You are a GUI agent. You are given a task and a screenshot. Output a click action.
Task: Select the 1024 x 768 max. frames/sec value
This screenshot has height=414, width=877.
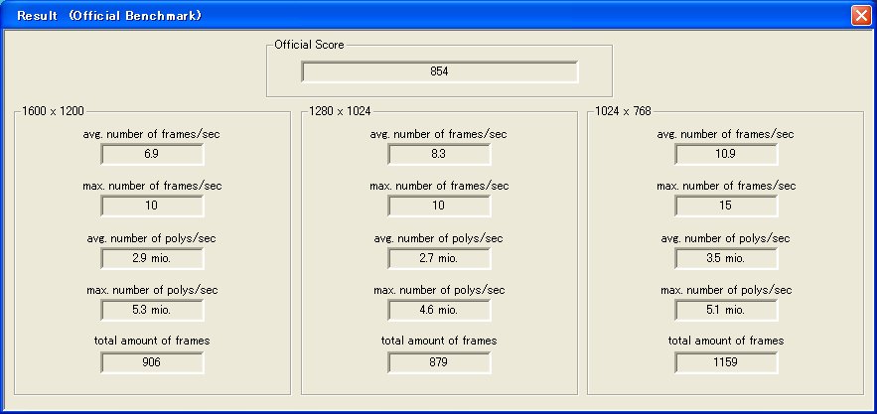pyautogui.click(x=725, y=206)
